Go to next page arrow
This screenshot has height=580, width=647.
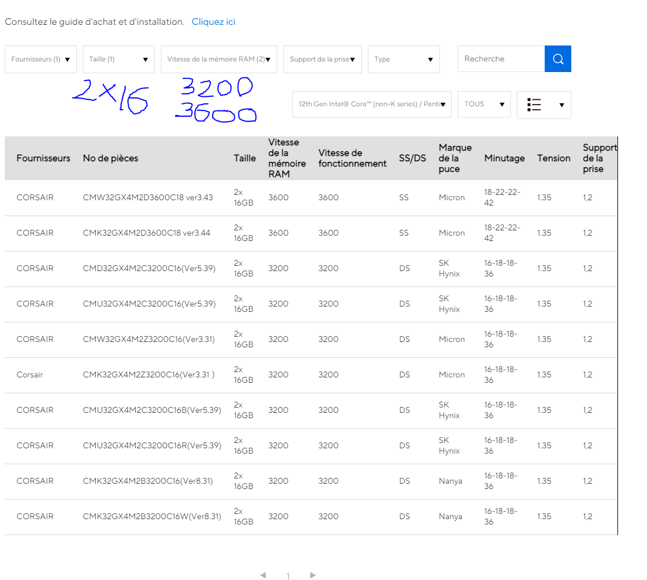click(x=313, y=575)
